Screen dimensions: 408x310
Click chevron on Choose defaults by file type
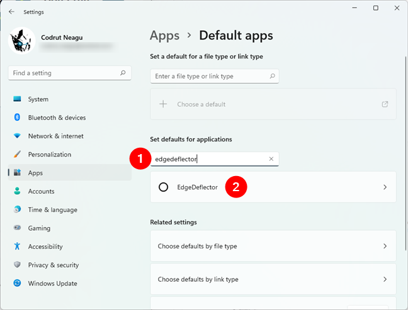[385, 246]
